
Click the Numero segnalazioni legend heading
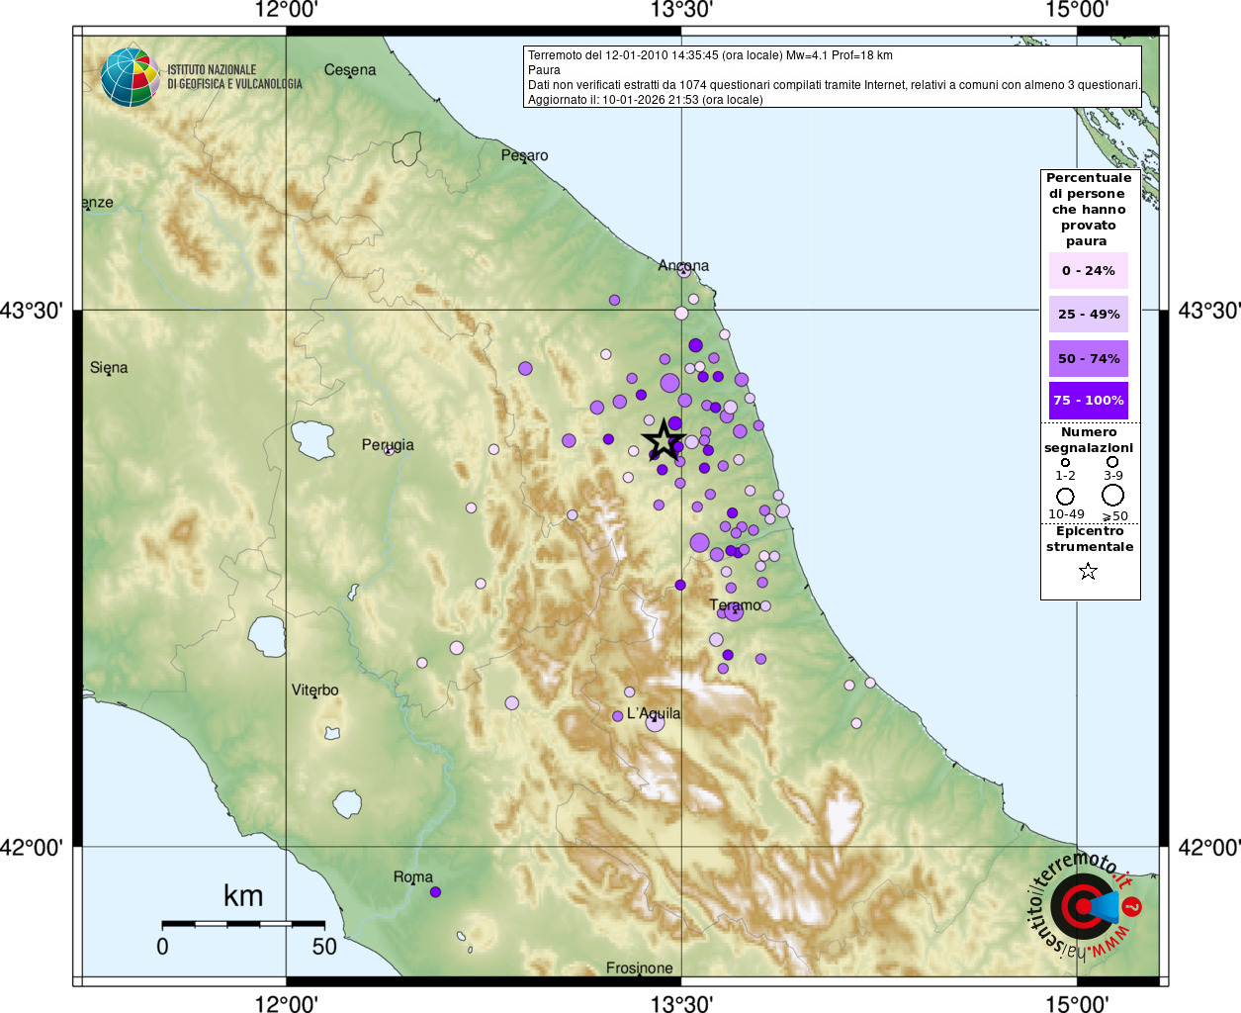pyautogui.click(x=1089, y=440)
